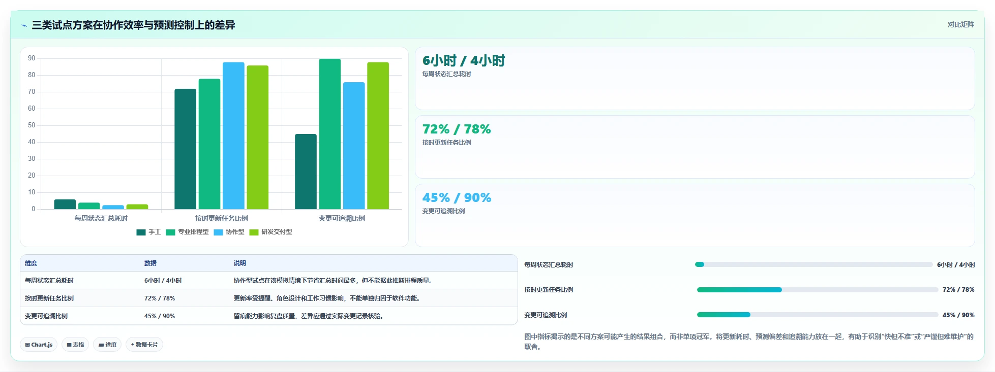Click the 90 tick on chart y-axis
Screen dimensions: 995x372
tap(32, 58)
